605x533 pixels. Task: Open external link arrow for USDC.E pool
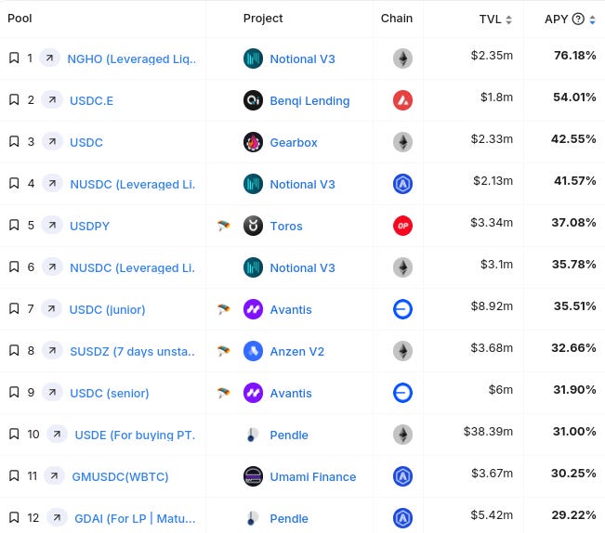click(52, 99)
